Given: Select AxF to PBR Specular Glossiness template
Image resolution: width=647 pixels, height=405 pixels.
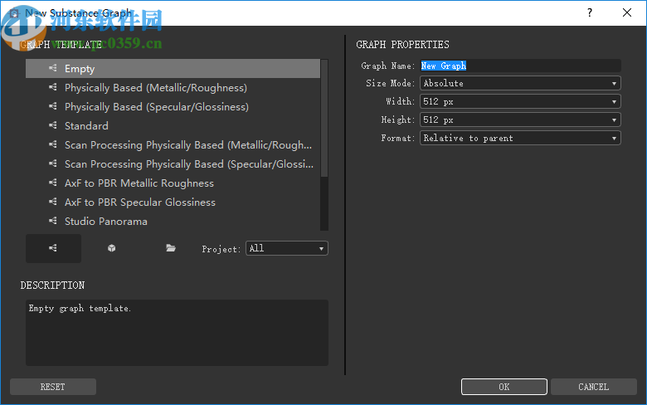Looking at the screenshot, I should (x=173, y=202).
